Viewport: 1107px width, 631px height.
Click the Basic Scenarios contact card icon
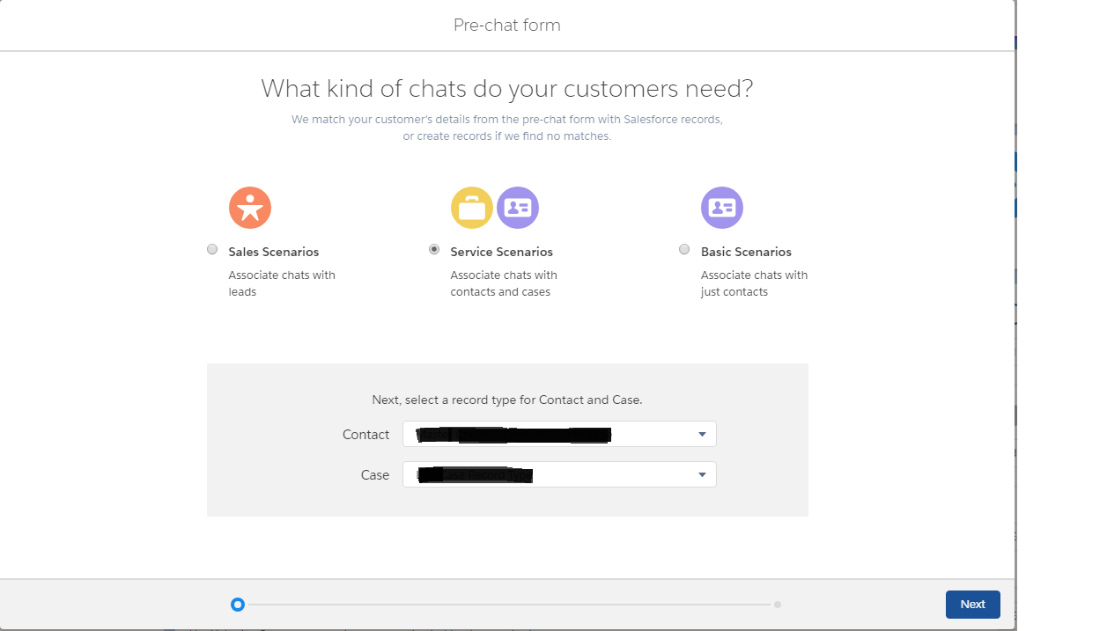(722, 209)
